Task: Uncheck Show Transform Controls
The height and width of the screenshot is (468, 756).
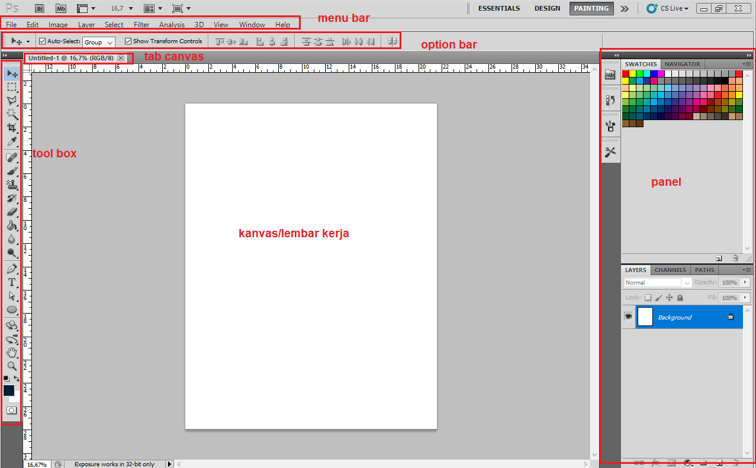Action: tap(128, 41)
